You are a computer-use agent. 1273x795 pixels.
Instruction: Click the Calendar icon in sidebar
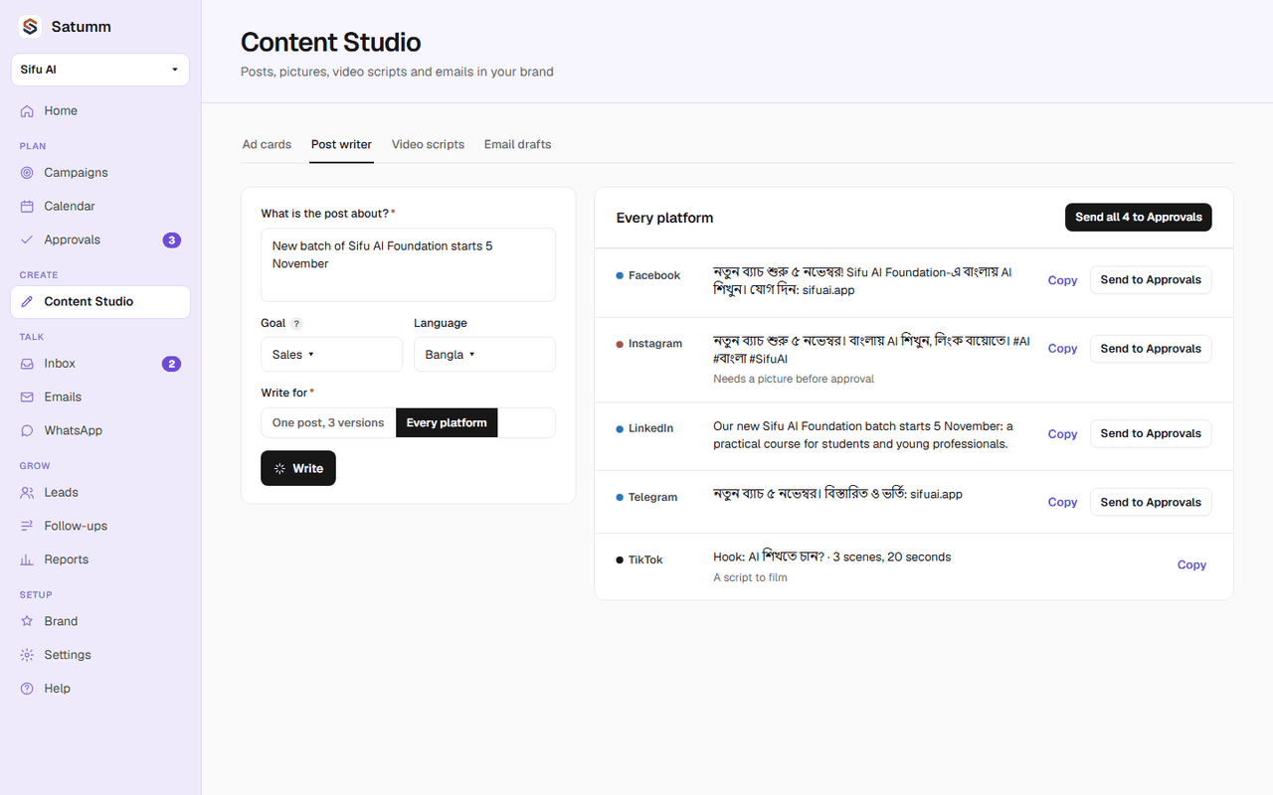click(x=27, y=207)
